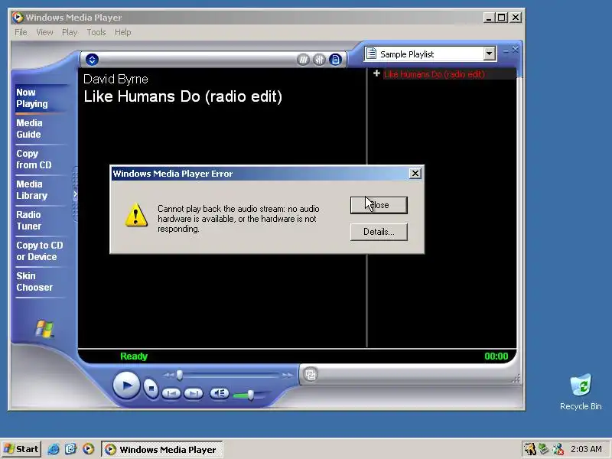Screen dimensions: 612x459
Task: Click the Show Desktop quick launch icon
Action: tap(71, 449)
